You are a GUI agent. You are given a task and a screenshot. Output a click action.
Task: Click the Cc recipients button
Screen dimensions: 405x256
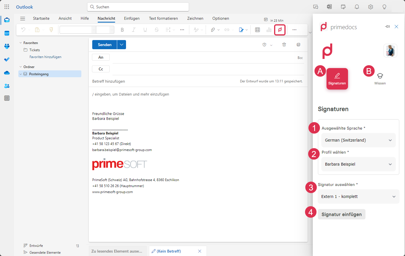tap(101, 69)
